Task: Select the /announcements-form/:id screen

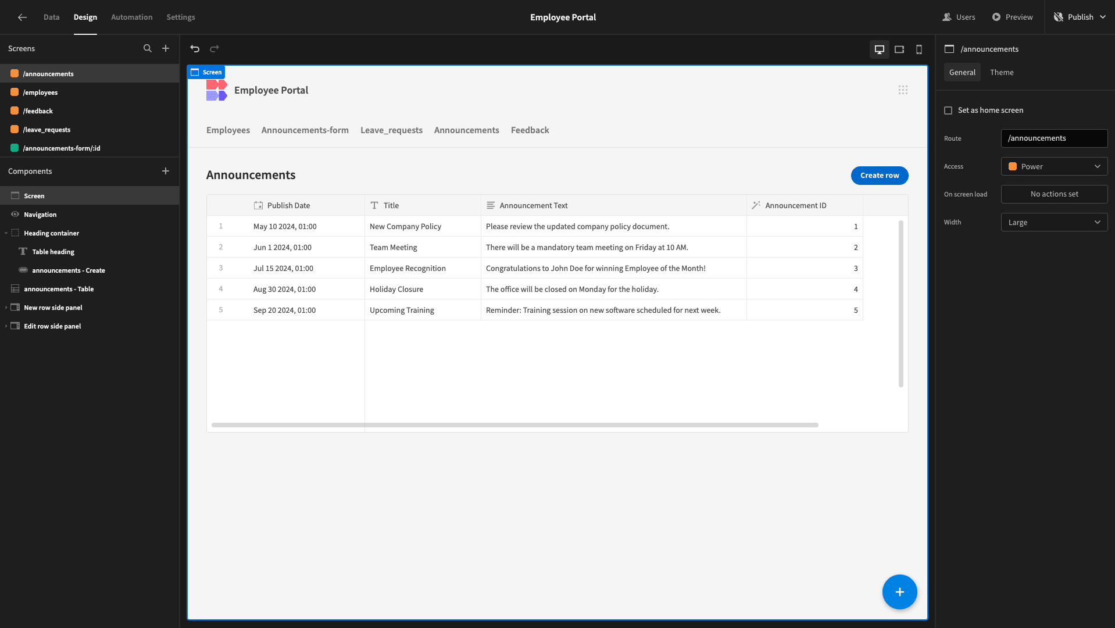Action: click(90, 148)
